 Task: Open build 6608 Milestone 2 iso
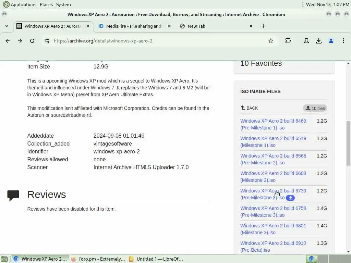pos(273,176)
